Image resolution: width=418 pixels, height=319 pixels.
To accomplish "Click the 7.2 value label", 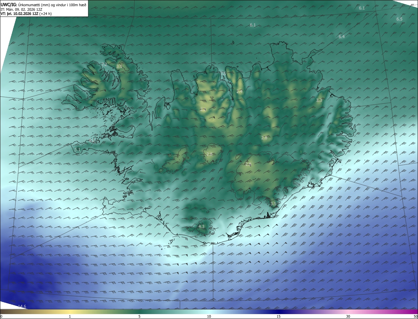I will (x=104, y=65).
